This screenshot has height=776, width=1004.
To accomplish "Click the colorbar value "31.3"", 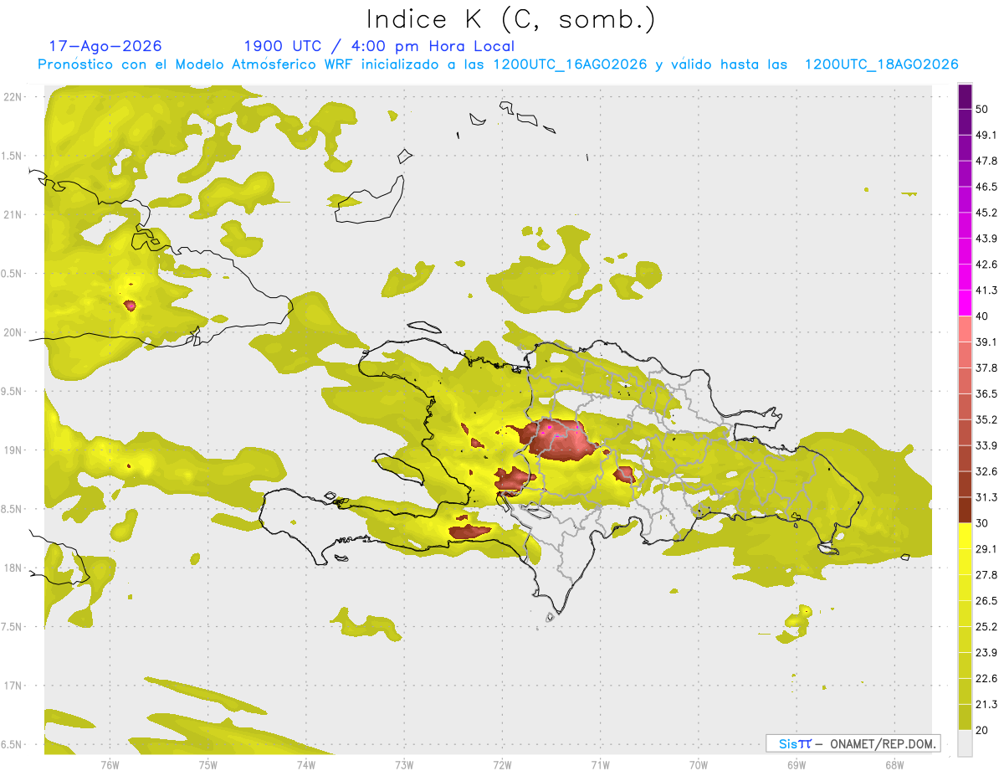I will [x=987, y=497].
